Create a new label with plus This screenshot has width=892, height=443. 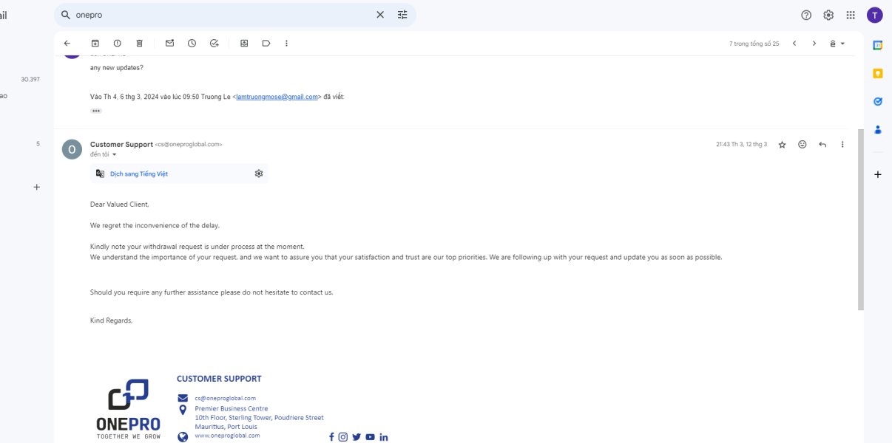[37, 188]
